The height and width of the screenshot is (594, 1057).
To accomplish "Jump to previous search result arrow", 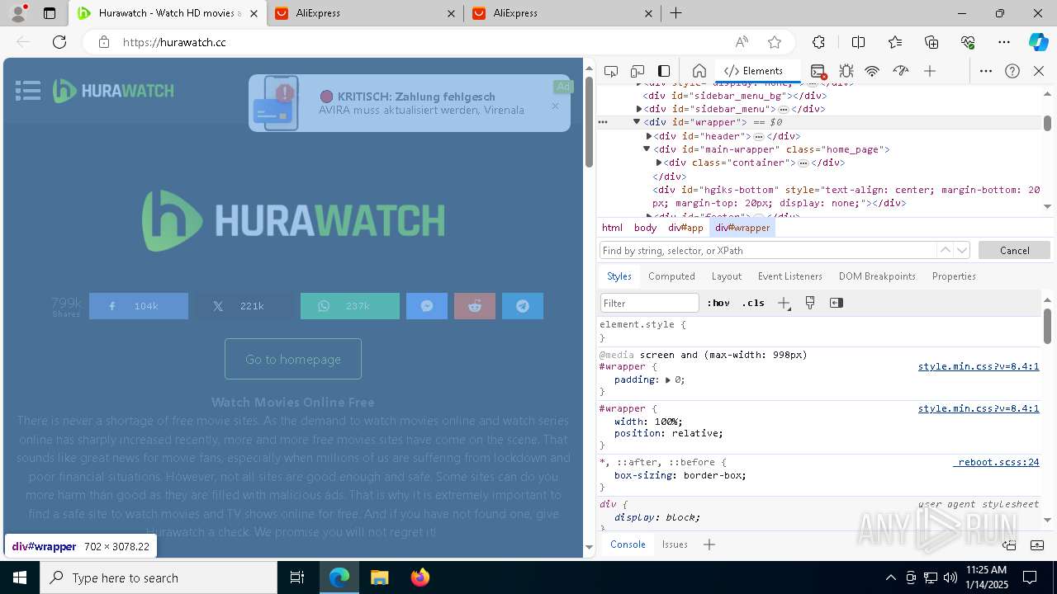I will pos(945,250).
